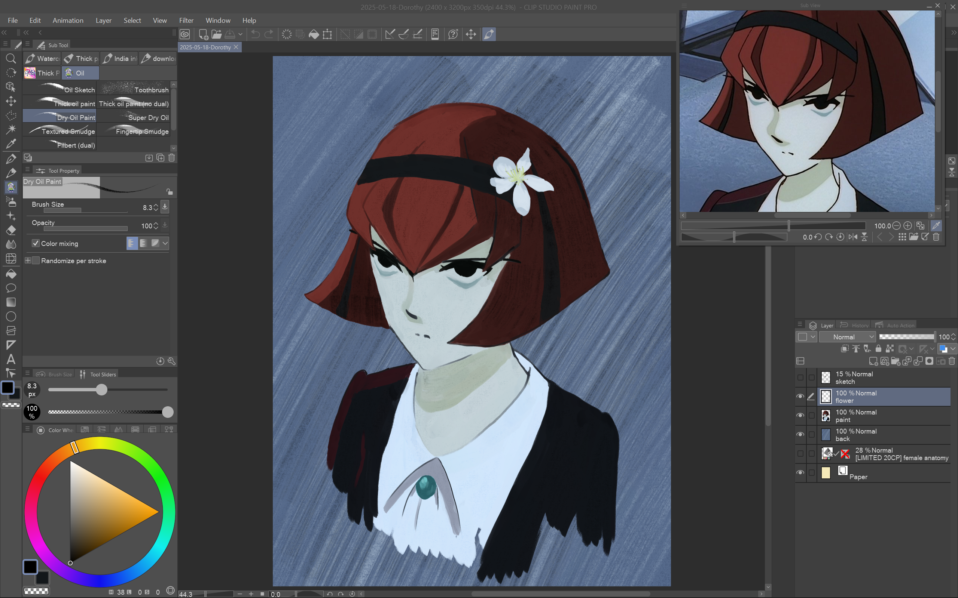Viewport: 958px width, 598px height.
Task: Delete sub tool trash icon
Action: [172, 157]
